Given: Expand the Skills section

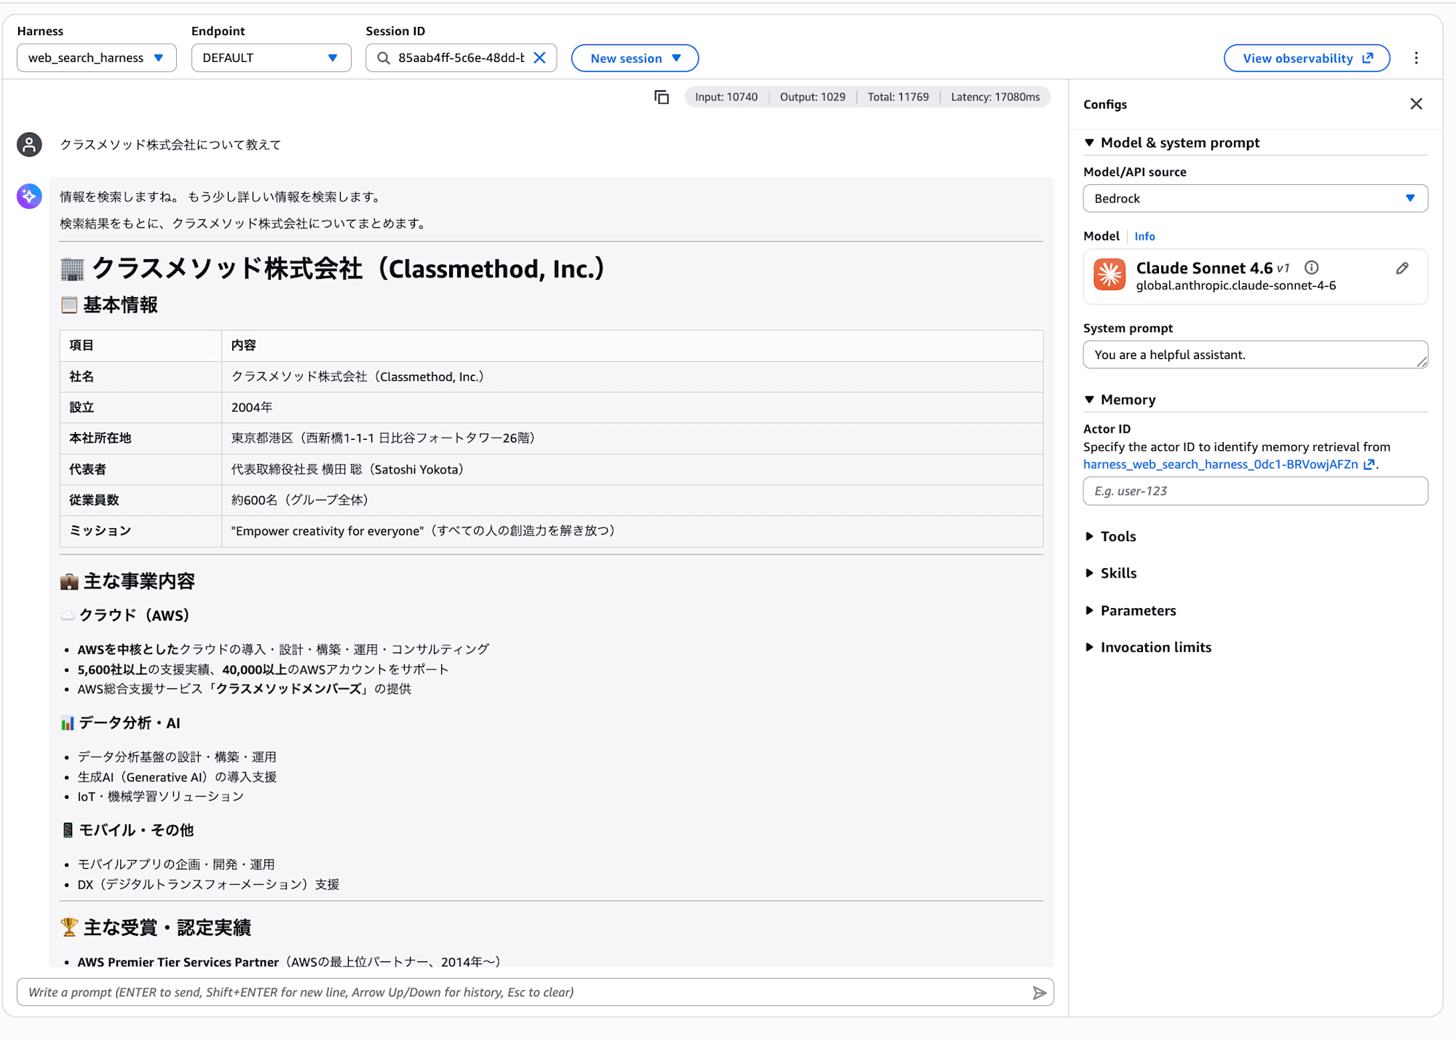Looking at the screenshot, I should click(1110, 573).
